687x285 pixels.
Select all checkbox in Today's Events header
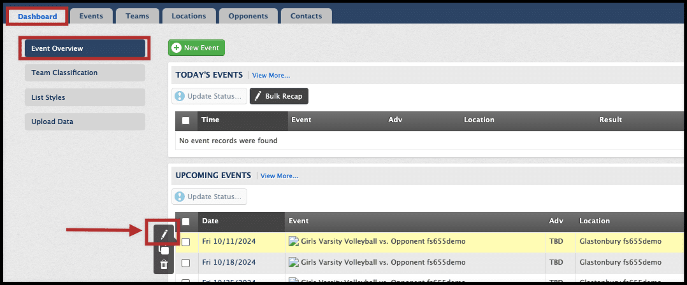[186, 121]
